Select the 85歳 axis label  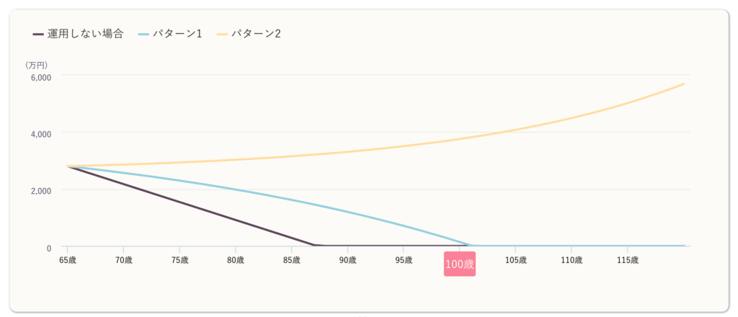pos(292,259)
